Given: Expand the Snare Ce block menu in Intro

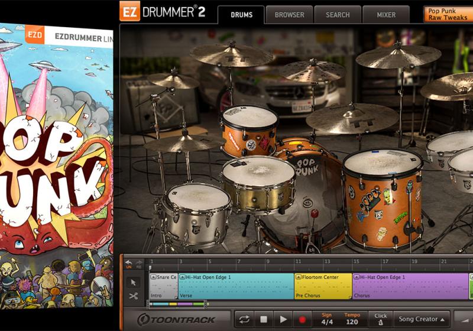Looking at the screenshot, I should 153,277.
